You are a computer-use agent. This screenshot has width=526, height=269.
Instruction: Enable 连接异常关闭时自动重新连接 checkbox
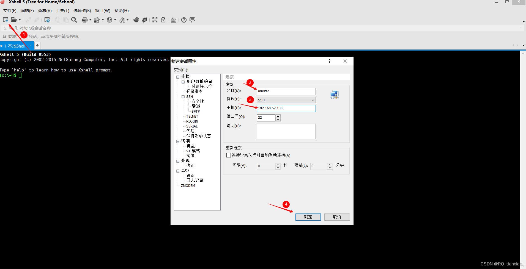229,155
